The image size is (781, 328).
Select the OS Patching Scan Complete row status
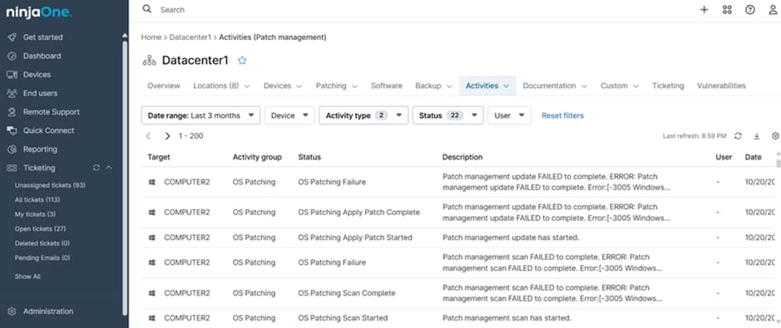pyautogui.click(x=347, y=293)
